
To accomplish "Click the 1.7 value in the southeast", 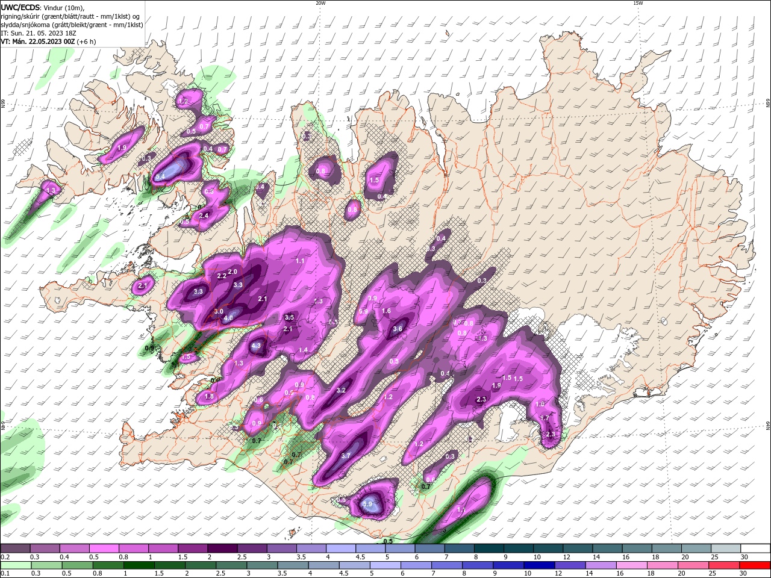I will [545, 418].
